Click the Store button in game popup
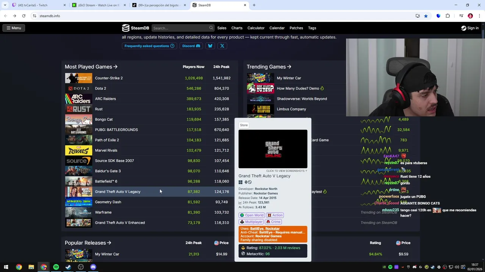This screenshot has width=485, height=272. (244, 125)
